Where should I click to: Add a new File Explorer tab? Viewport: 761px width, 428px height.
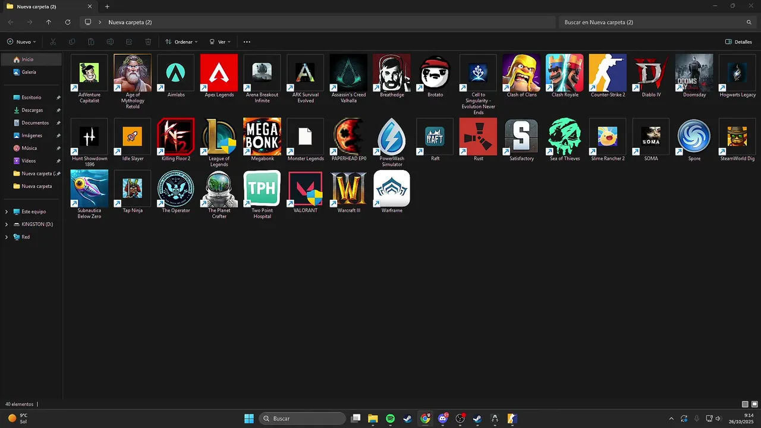pyautogui.click(x=107, y=7)
